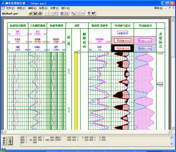Click the 可动油(50-0) legend box

pyautogui.click(x=123, y=40)
